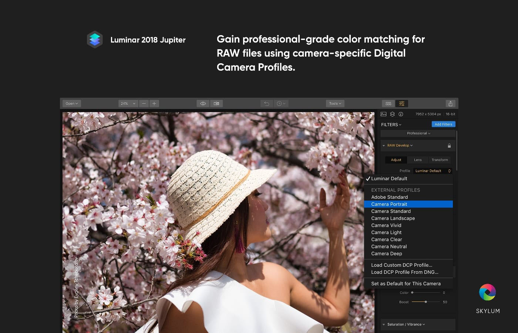Click the Add Filters button
This screenshot has width=518, height=333.
(x=443, y=124)
